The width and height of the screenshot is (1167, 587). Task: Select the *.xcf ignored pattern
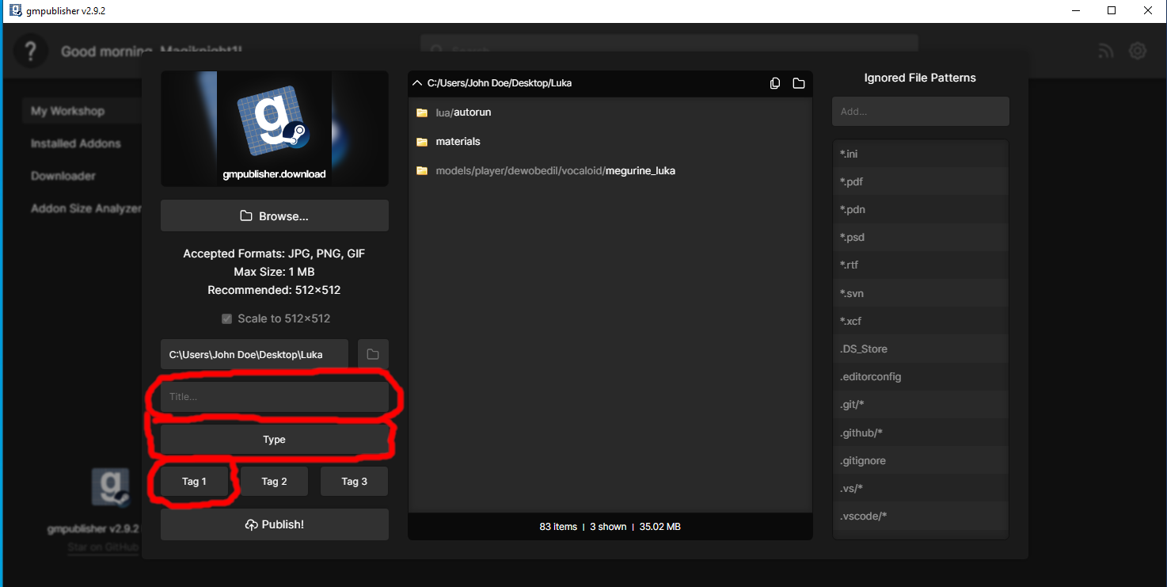pos(921,321)
